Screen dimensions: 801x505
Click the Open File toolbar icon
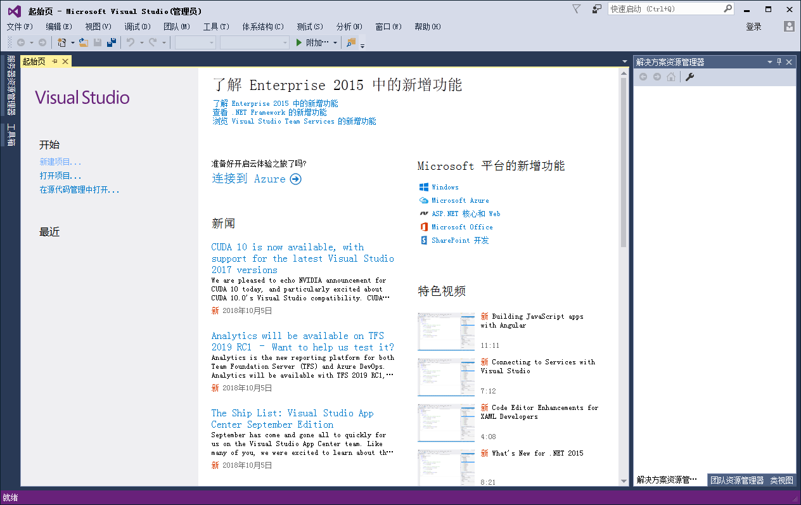83,42
